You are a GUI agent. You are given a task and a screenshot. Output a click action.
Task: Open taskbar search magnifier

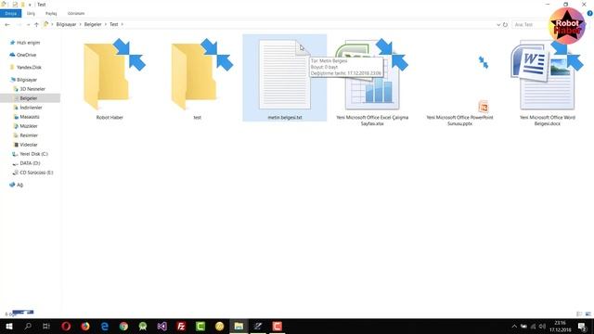pos(28,326)
